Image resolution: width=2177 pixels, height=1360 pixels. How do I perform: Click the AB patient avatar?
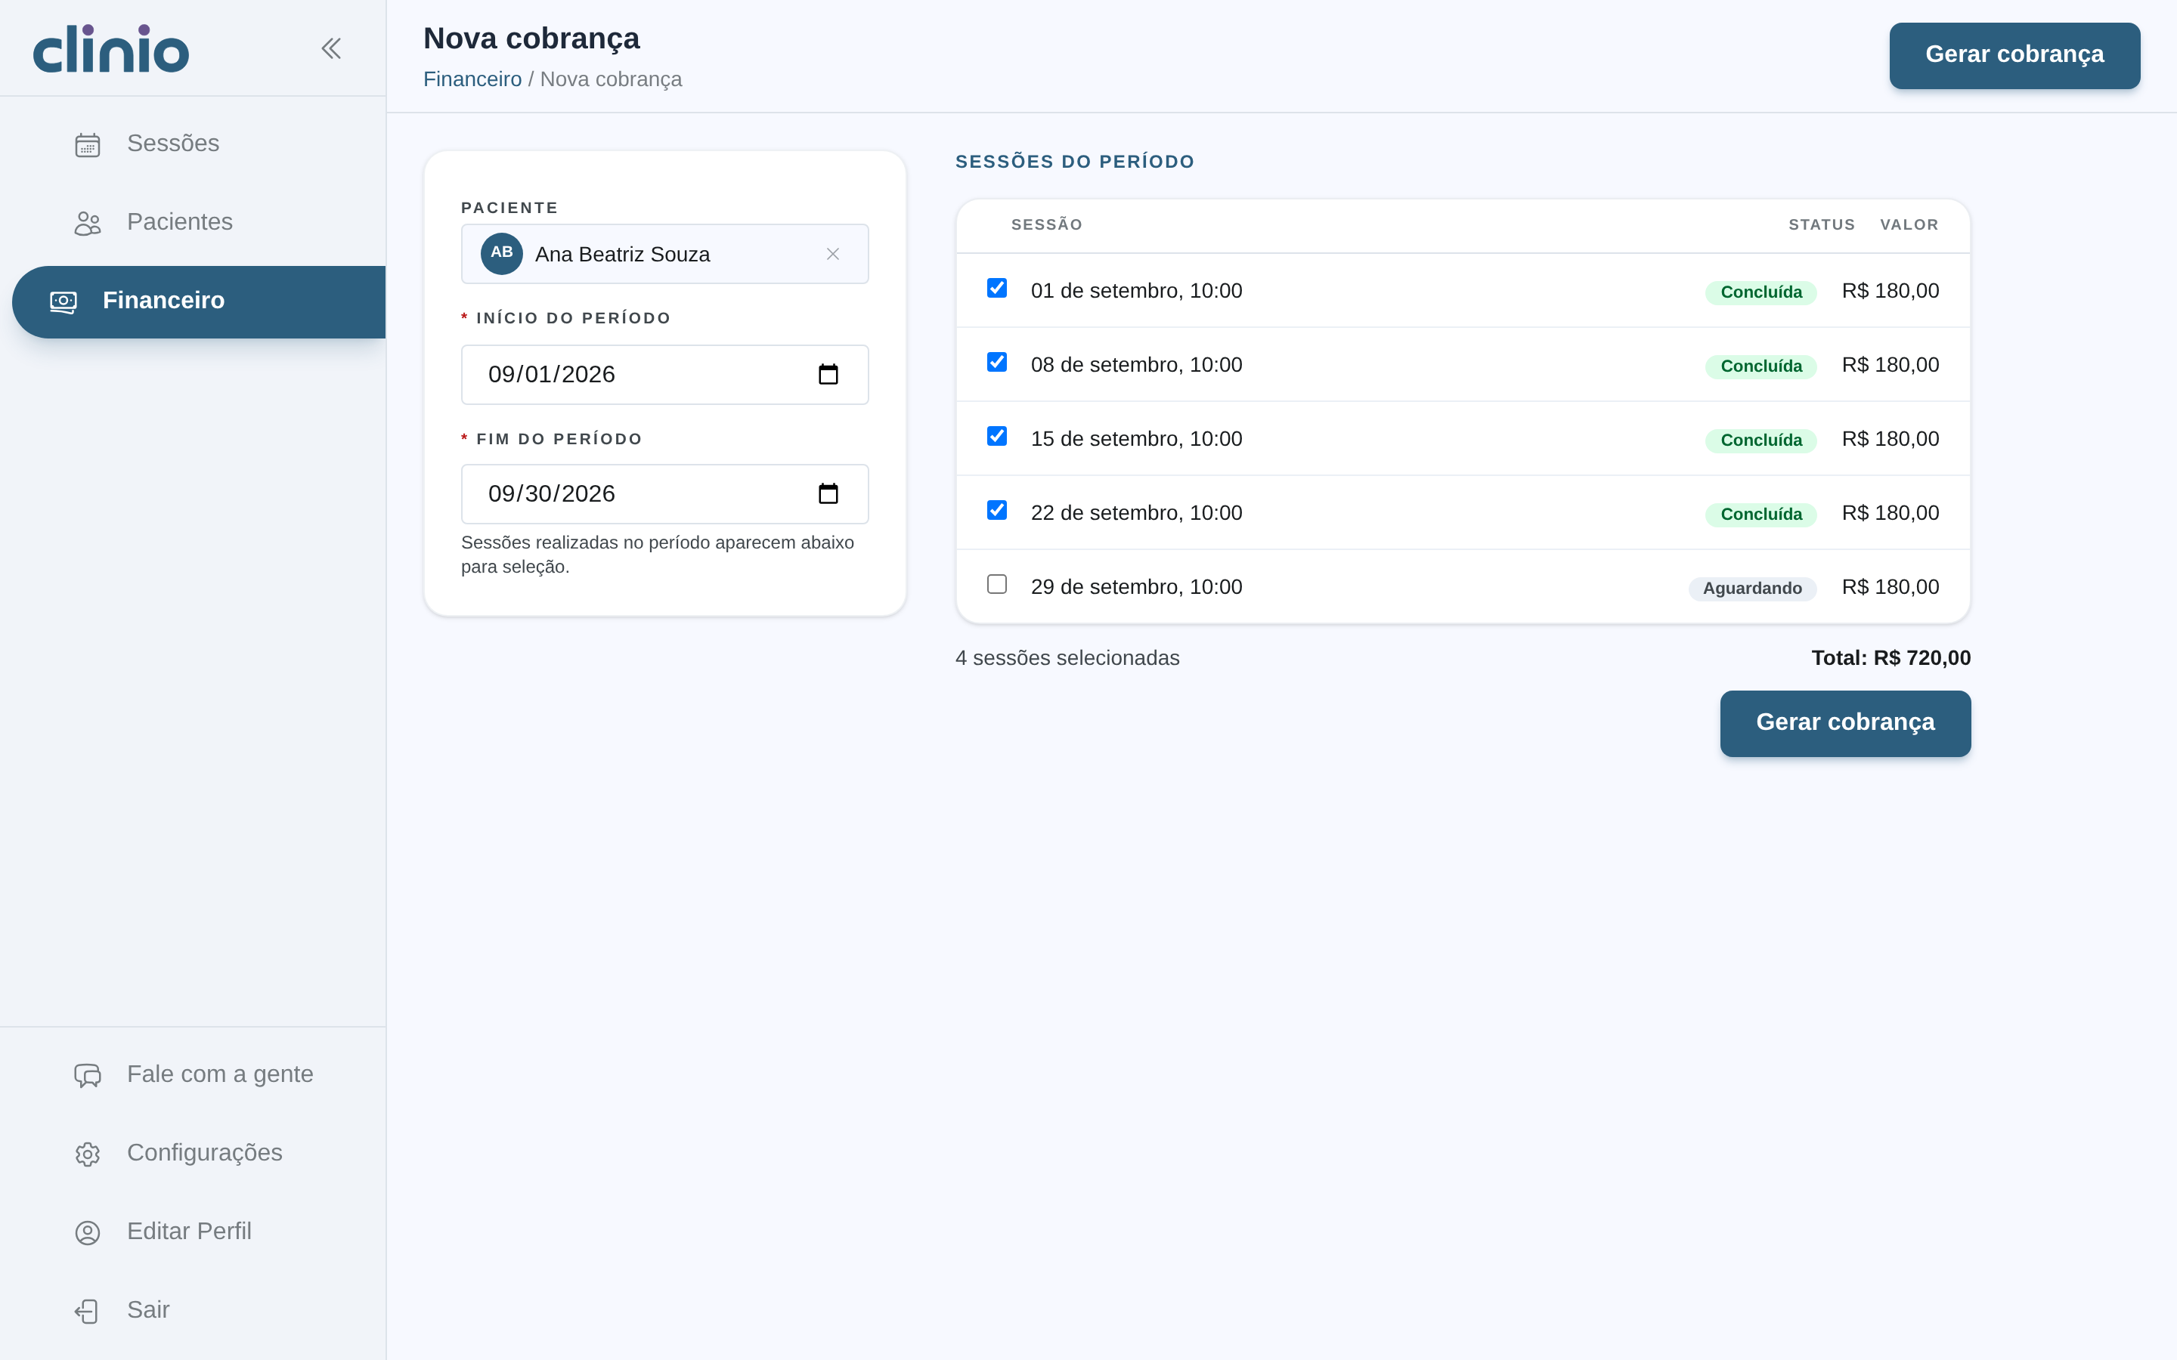(502, 254)
